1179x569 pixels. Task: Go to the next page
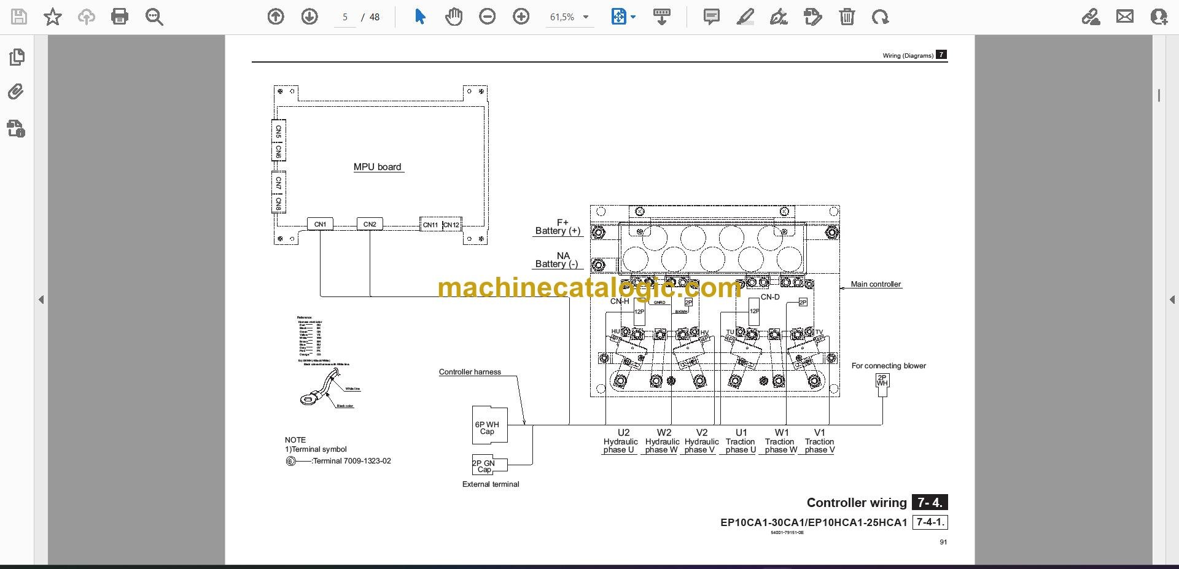click(x=309, y=17)
